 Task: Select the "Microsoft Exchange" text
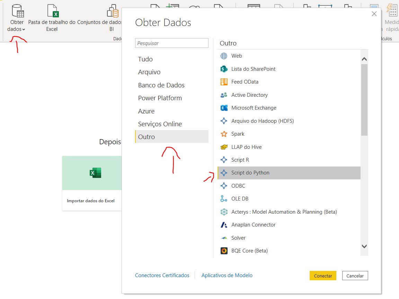coord(254,108)
